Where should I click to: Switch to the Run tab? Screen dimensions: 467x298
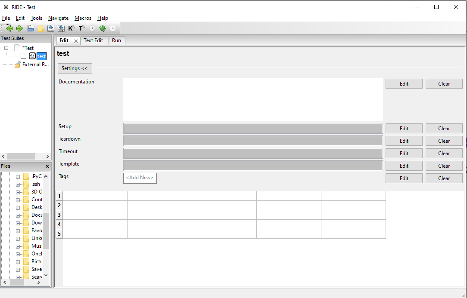(116, 40)
